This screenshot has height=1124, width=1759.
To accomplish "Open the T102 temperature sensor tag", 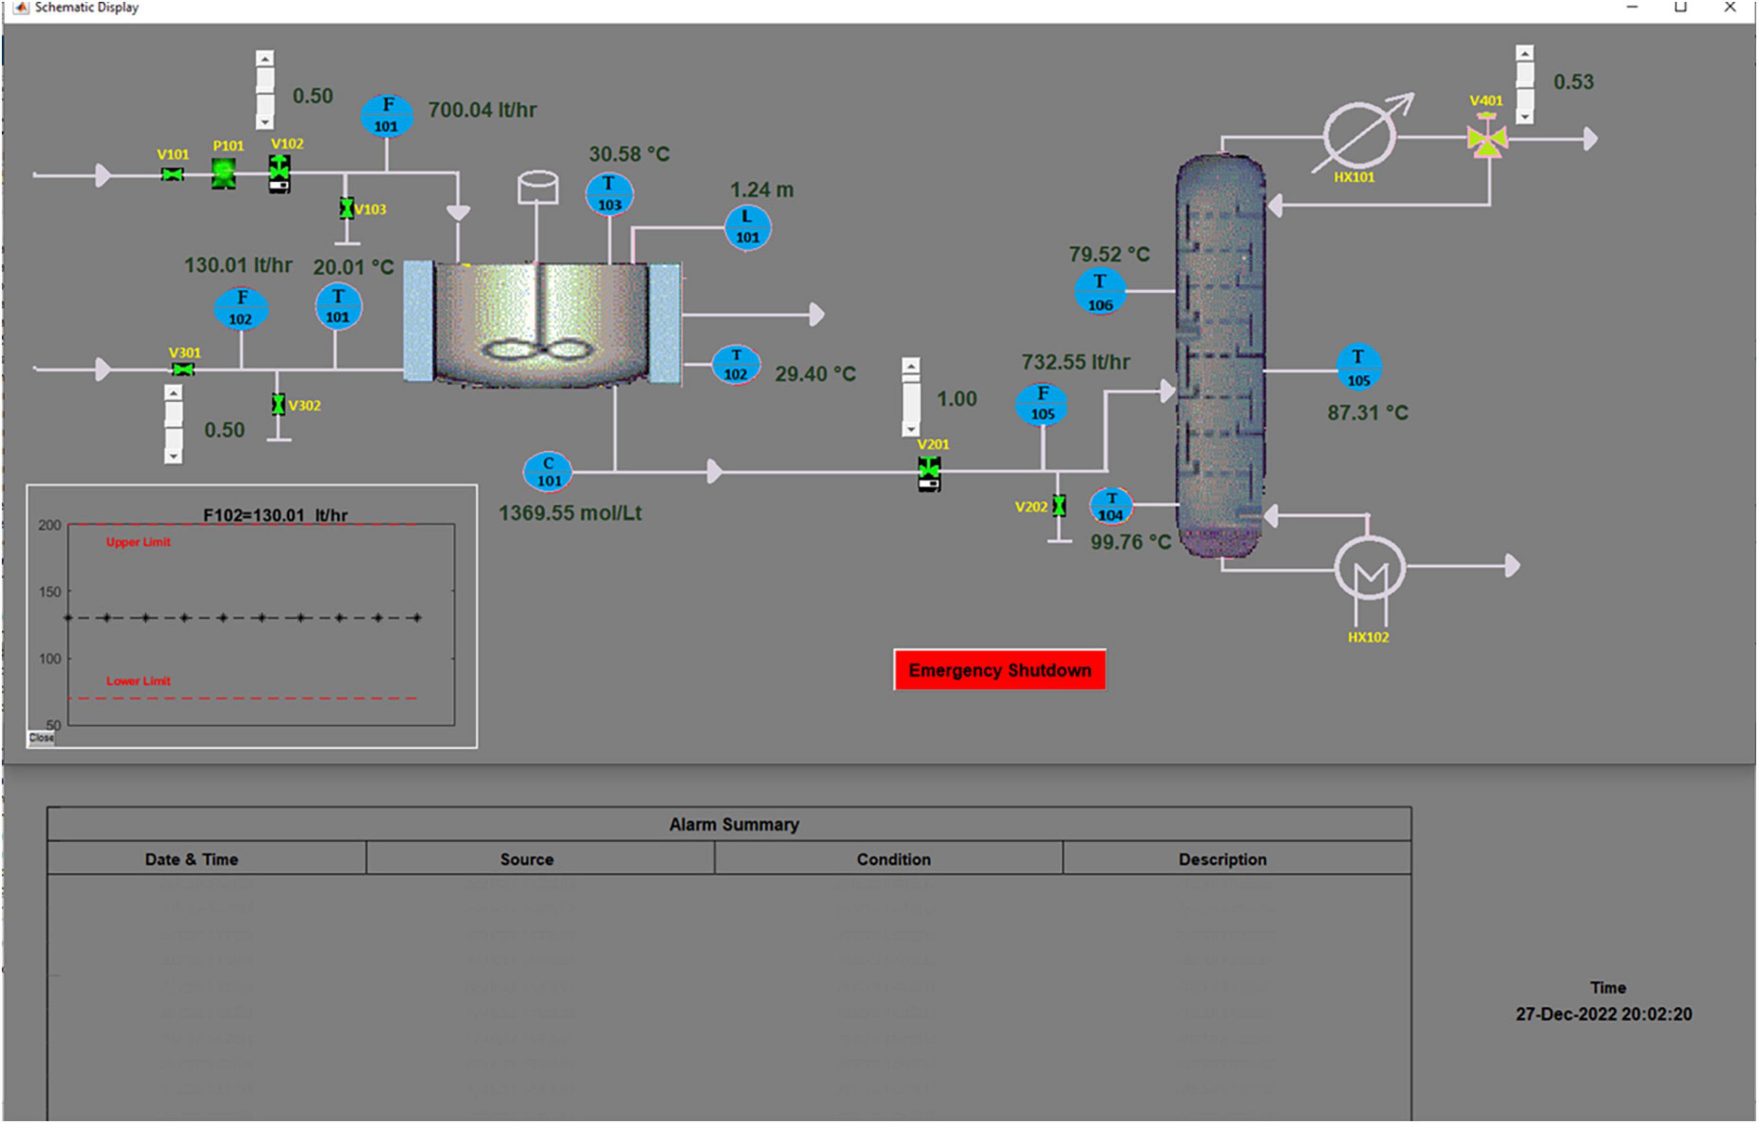I will click(736, 364).
